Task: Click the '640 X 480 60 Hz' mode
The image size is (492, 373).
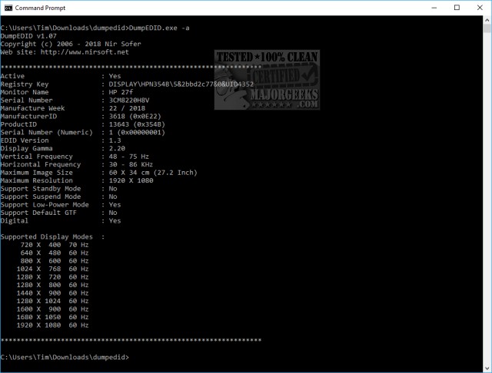Action: click(x=55, y=253)
